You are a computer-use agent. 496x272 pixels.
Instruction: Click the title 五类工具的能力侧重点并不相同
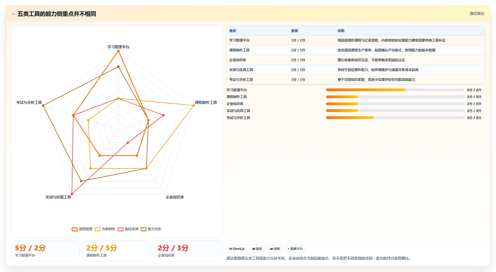pos(57,14)
